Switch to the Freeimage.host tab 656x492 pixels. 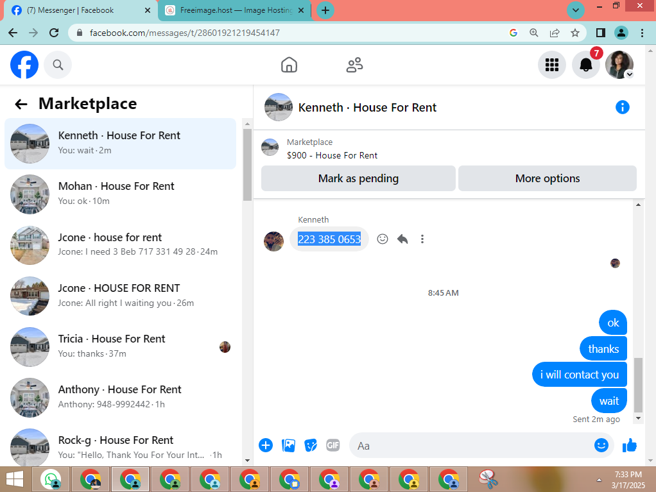[x=234, y=10]
